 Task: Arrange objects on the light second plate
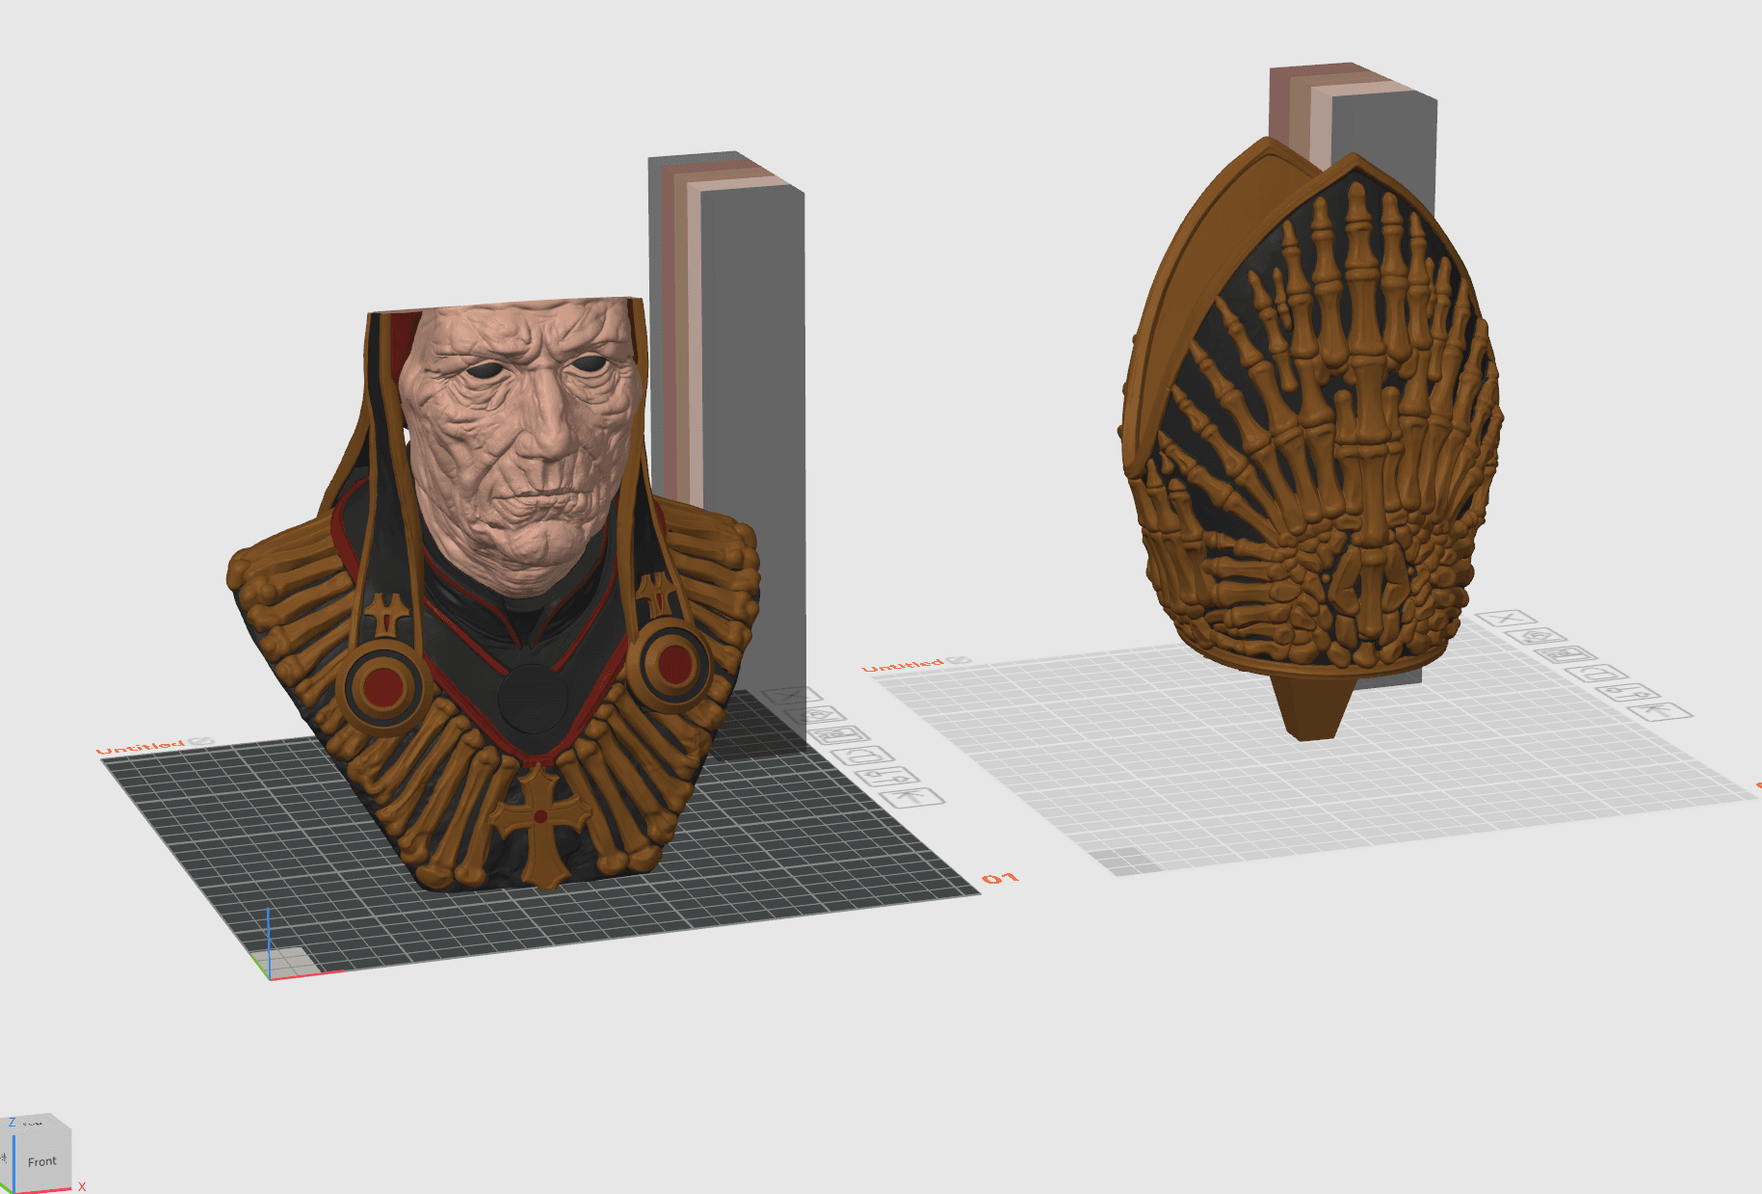tap(1566, 655)
